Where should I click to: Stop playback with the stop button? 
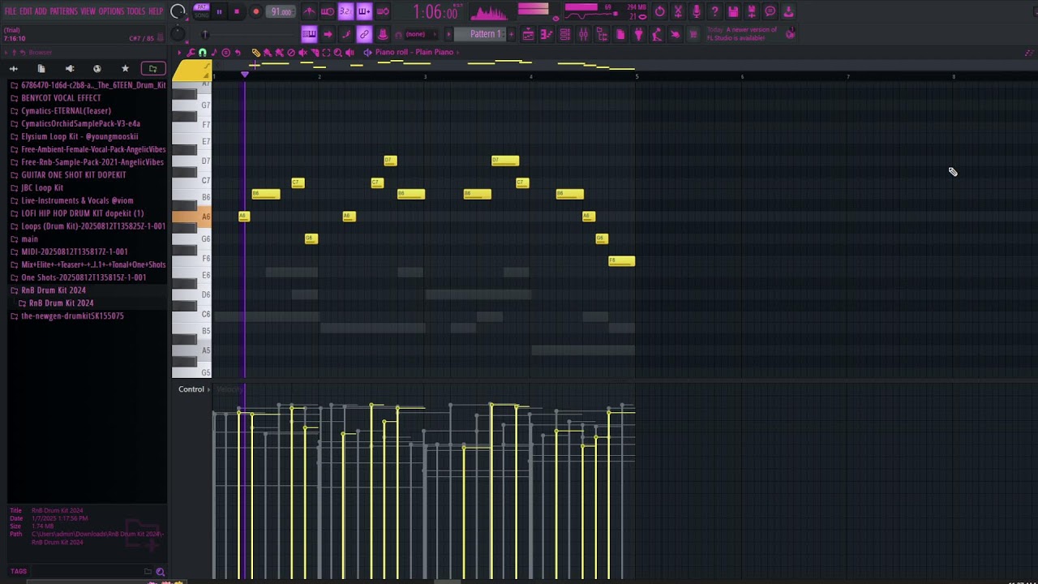tap(237, 11)
